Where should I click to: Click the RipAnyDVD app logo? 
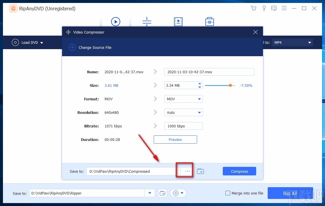point(13,9)
